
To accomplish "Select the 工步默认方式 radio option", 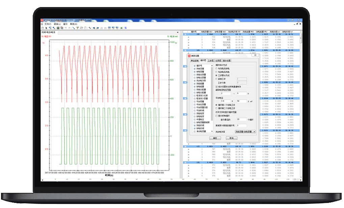I will click(216, 75).
